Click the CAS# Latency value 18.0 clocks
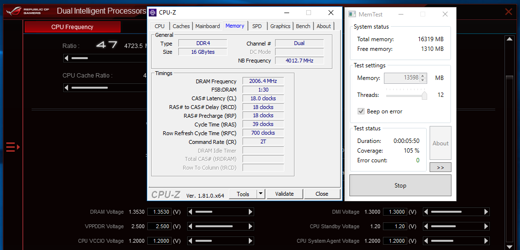 click(x=263, y=98)
